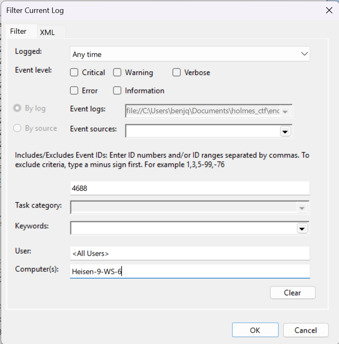Tick the Error event level checkbox
Screen dimensions: 339x344
point(74,90)
